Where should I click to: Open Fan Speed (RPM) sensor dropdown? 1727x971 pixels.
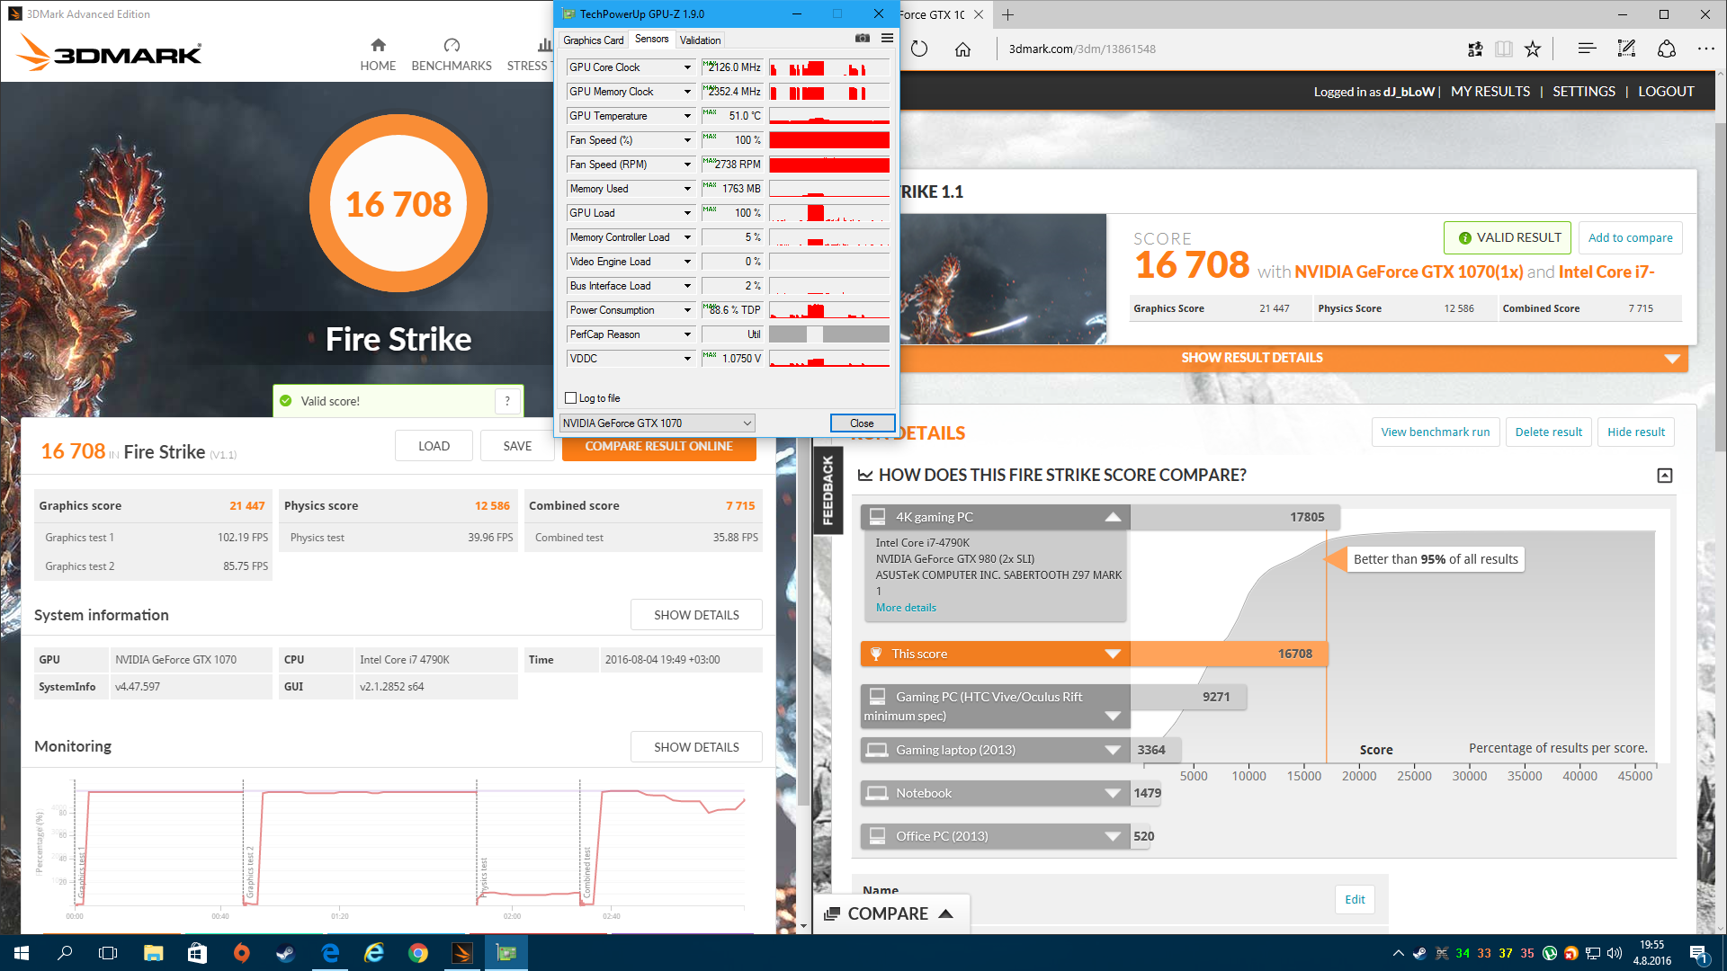pos(687,165)
